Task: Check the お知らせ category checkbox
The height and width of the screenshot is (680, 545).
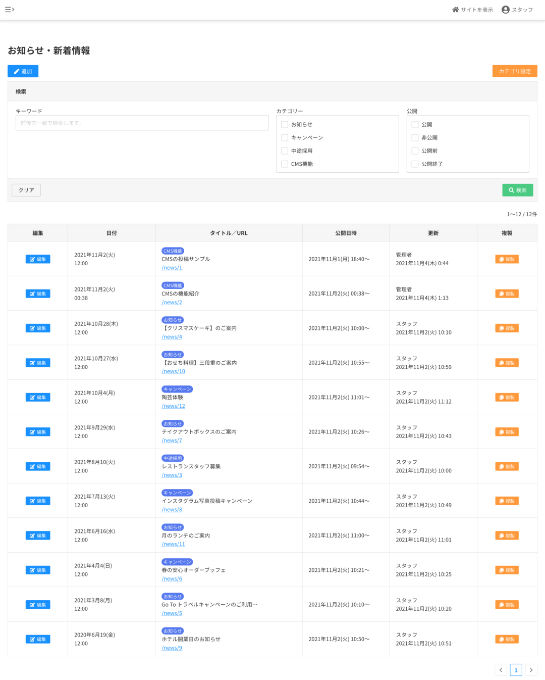Action: (285, 125)
